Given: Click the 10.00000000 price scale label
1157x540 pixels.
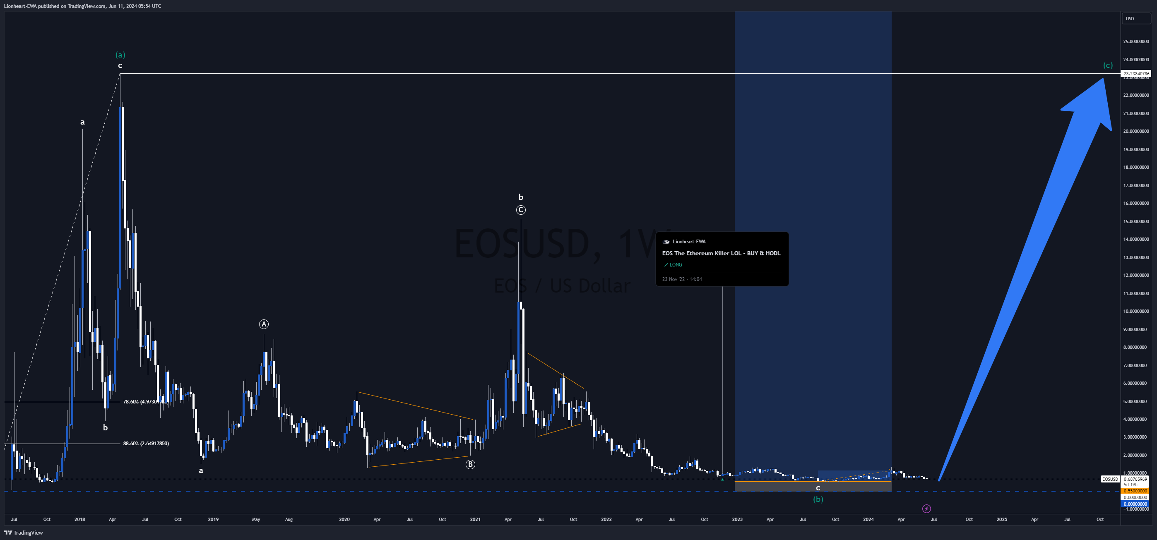Looking at the screenshot, I should click(x=1136, y=311).
